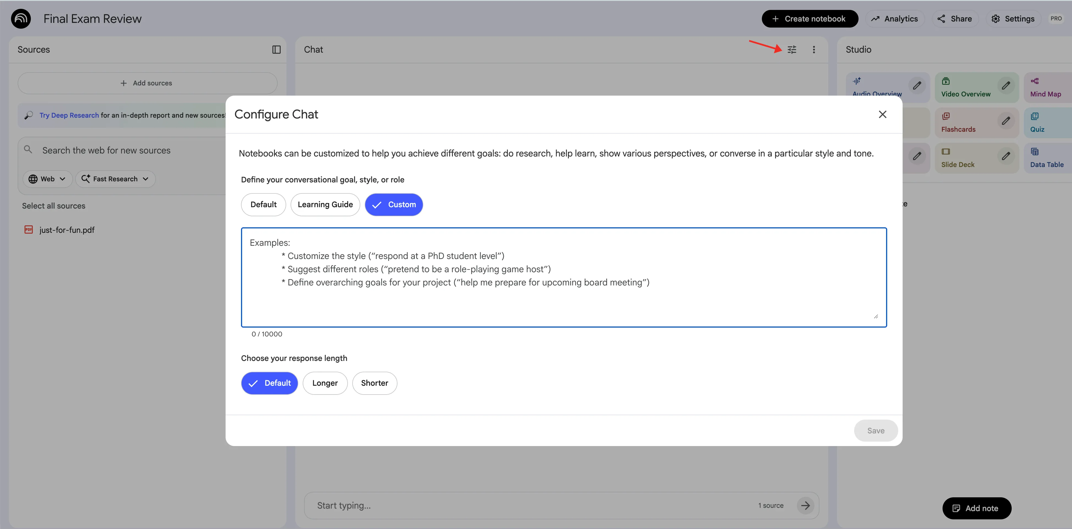Create a Mind Map
1072x529 pixels.
click(1046, 87)
